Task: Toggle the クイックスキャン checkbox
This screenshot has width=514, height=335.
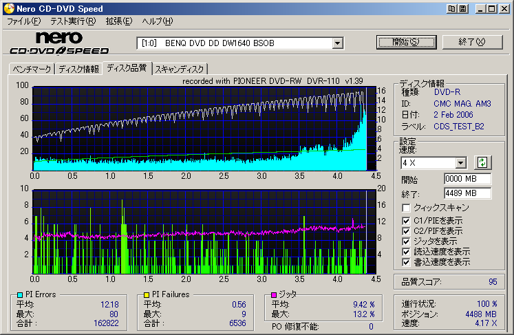Action: click(406, 208)
